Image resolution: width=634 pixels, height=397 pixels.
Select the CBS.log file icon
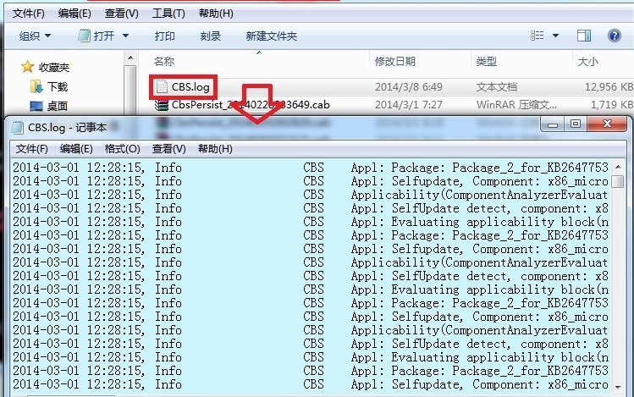coord(161,86)
